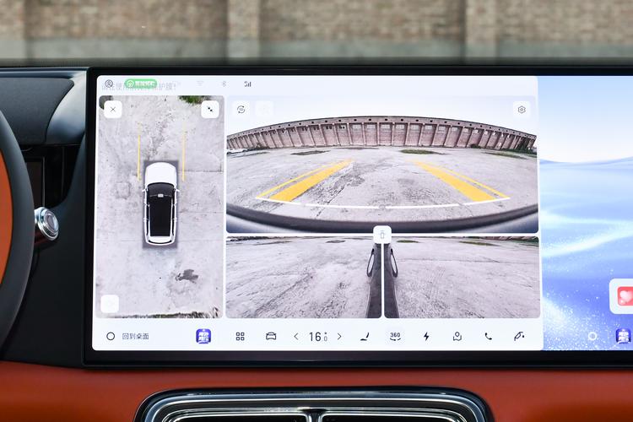Open the app grid launcher icon
633x422 pixels.
pos(241,336)
